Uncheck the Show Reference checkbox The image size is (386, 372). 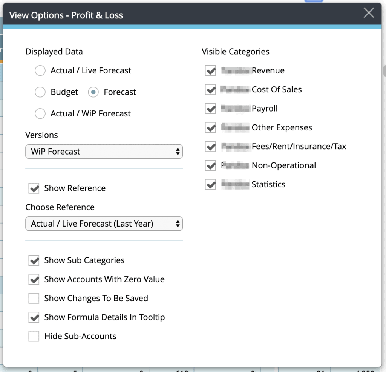click(x=34, y=188)
